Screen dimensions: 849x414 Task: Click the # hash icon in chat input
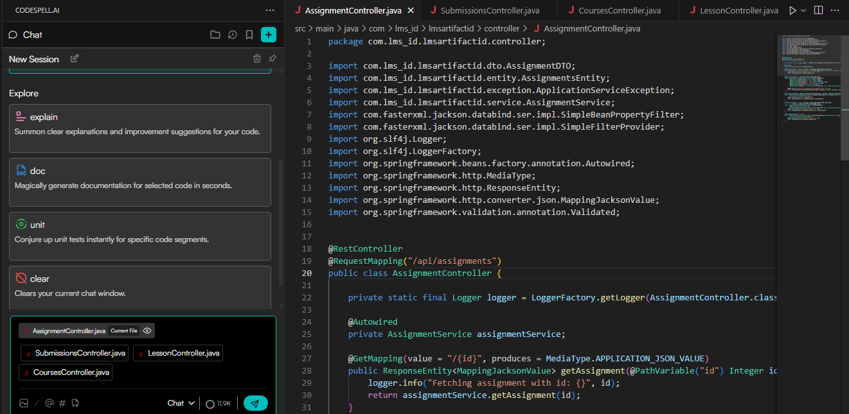click(62, 403)
